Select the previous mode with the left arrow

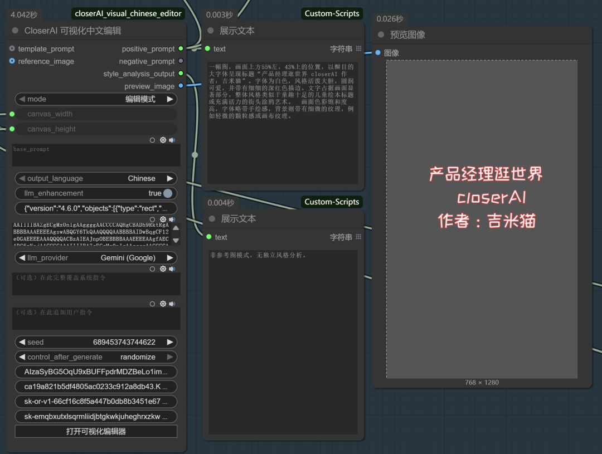click(x=22, y=99)
